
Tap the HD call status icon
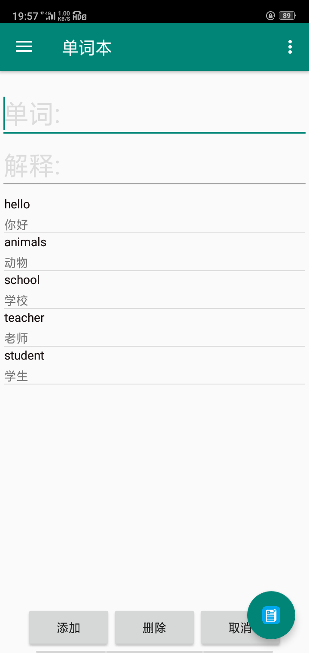click(79, 16)
